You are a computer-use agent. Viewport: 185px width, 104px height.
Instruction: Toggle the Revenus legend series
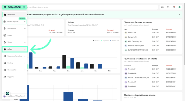(96, 41)
